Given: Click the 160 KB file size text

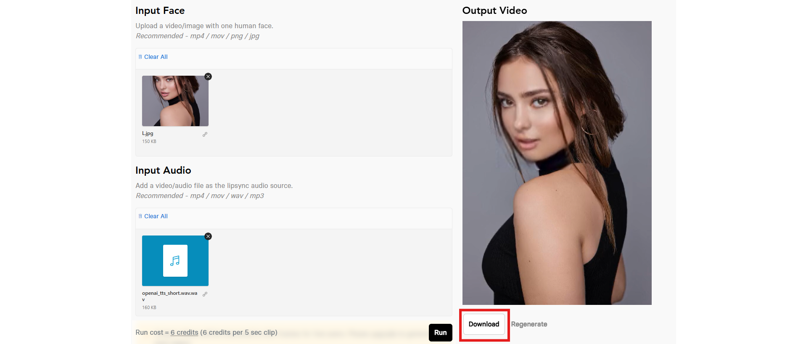Looking at the screenshot, I should pyautogui.click(x=149, y=307).
